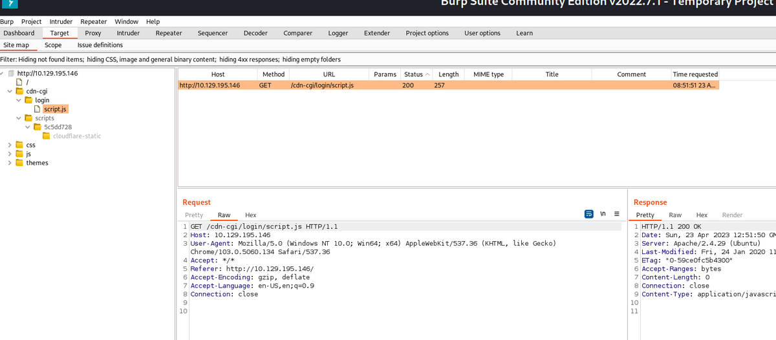Switch to the Comparer tab

pos(297,33)
